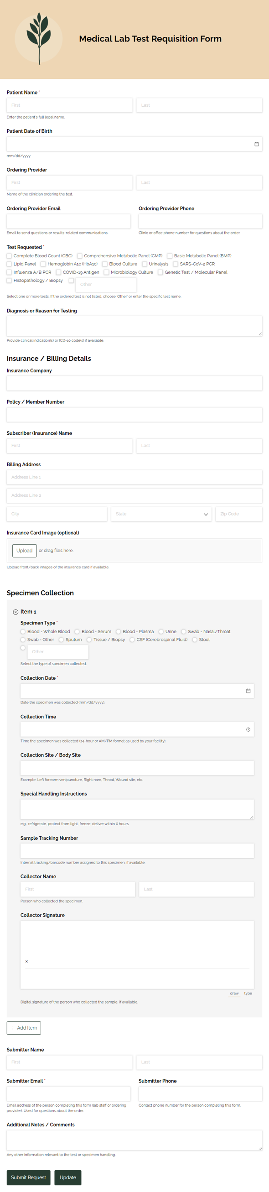Viewport: 269px width, 1192px height.
Task: Click the Submitter Name Last field
Action: click(x=199, y=1062)
